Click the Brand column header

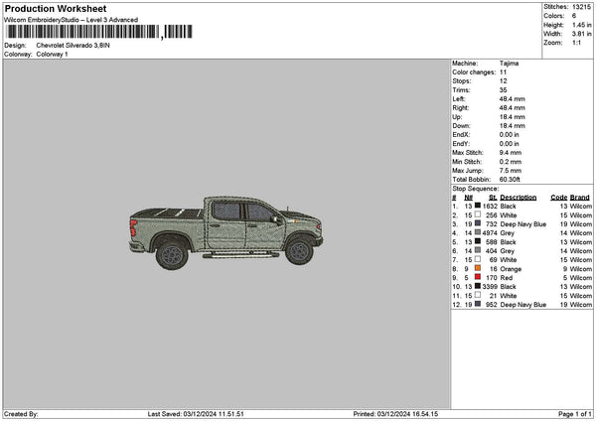pyautogui.click(x=580, y=197)
